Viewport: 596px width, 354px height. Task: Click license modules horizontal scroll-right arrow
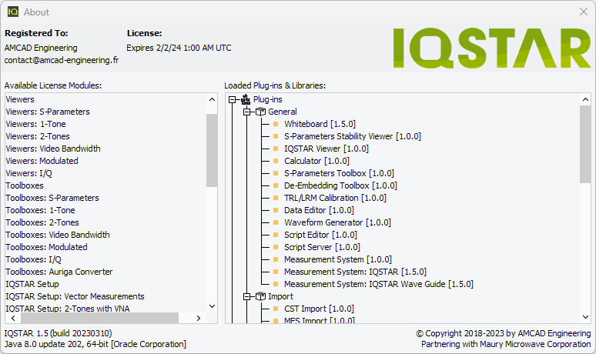tap(198, 318)
